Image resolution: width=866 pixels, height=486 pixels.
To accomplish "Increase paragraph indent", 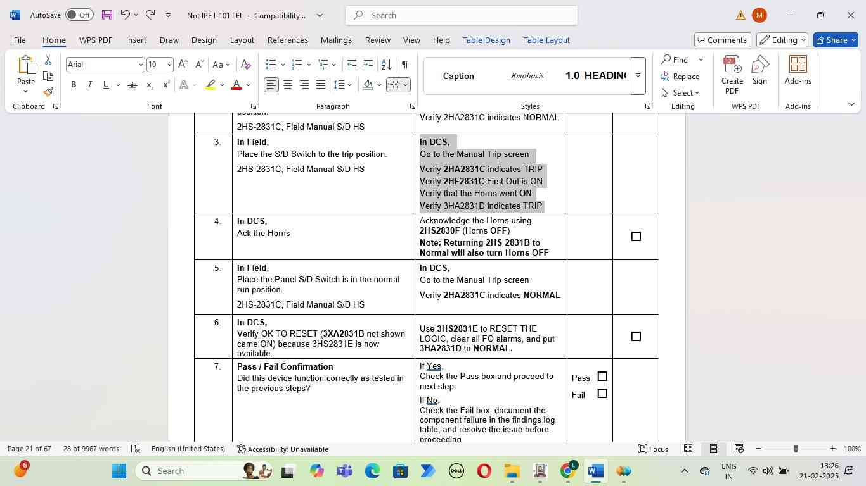I will point(368,65).
